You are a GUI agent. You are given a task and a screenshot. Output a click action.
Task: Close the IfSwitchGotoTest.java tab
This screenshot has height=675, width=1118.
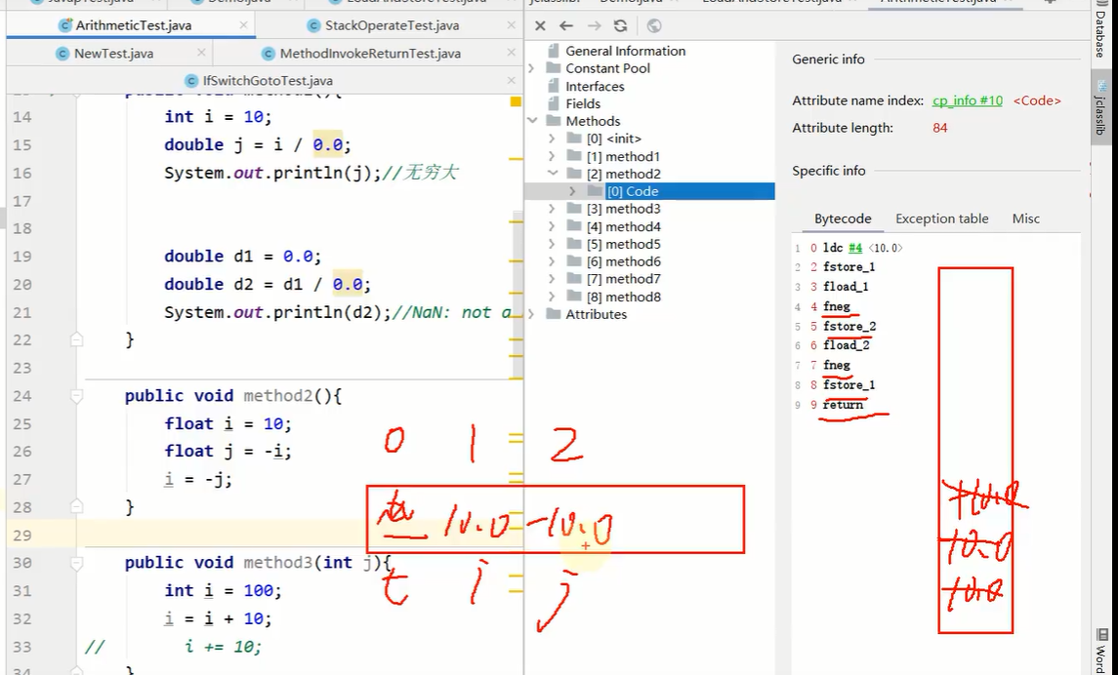512,80
